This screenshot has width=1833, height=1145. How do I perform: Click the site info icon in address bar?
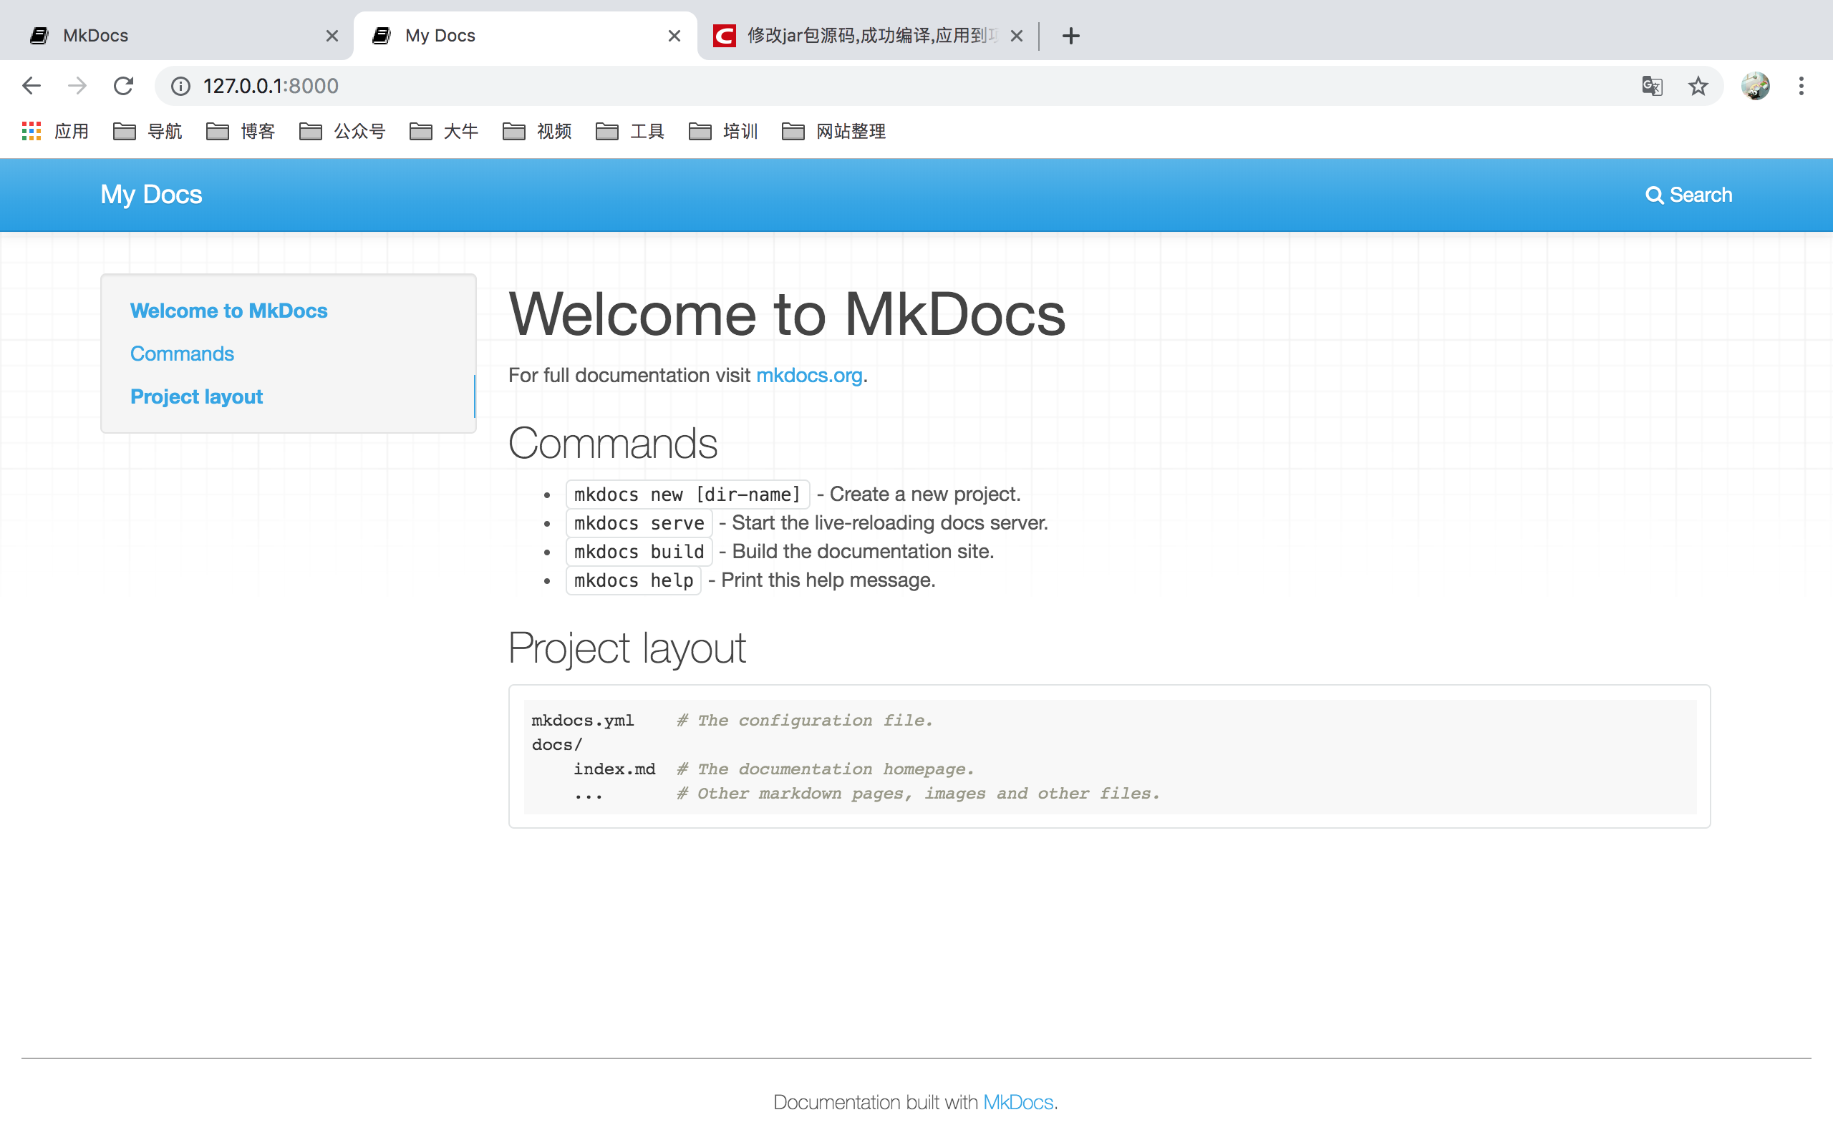[180, 86]
